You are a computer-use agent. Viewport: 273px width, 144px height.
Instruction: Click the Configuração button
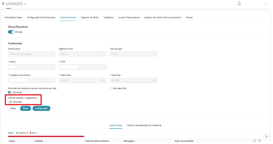(41, 108)
